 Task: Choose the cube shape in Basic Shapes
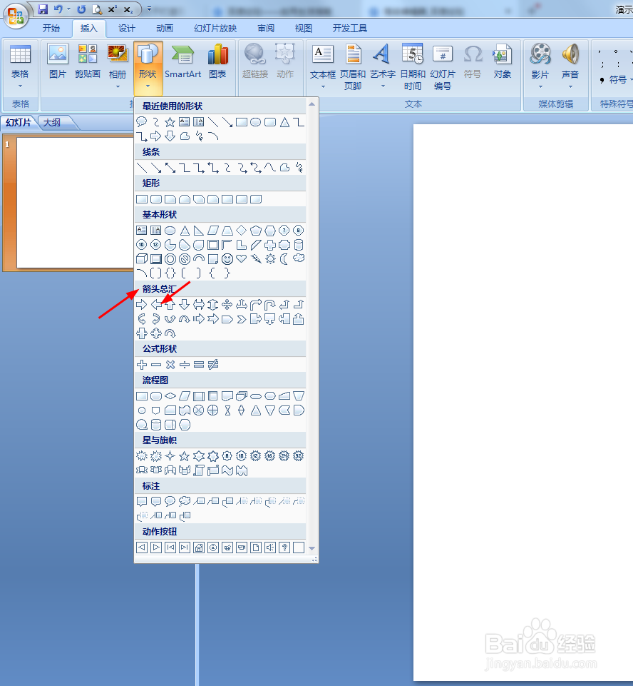[x=142, y=259]
